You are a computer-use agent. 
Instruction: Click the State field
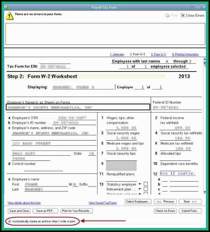pyautogui.click(x=92, y=154)
